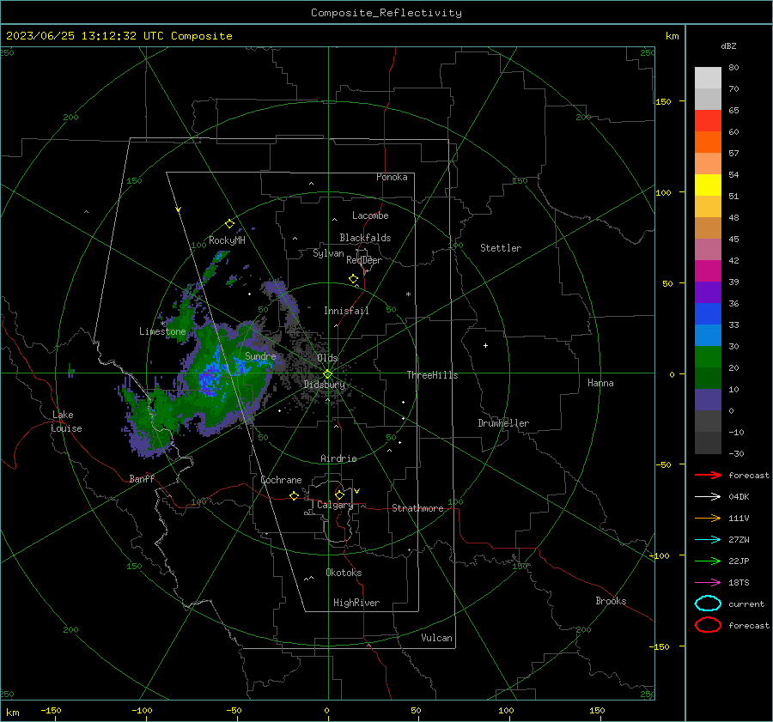Select the bright yellow swatch below 54 dBZ
The width and height of the screenshot is (773, 722).
pos(708,185)
